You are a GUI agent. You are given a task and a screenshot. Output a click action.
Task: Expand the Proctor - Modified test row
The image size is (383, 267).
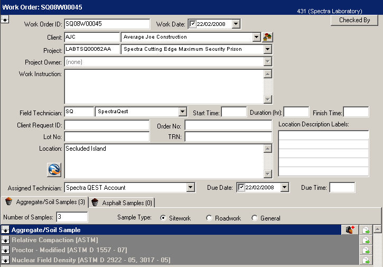click(5, 250)
